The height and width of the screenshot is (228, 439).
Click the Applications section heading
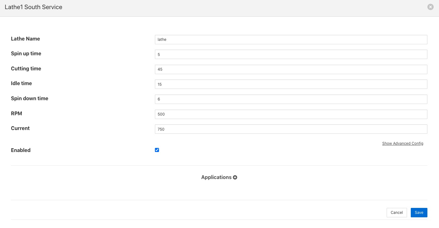tap(216, 177)
